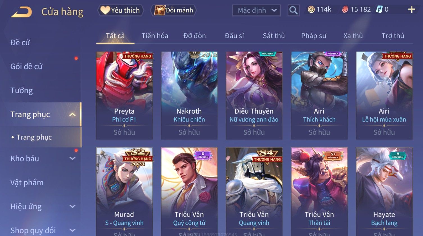Click the red ruby currency icon
This screenshot has height=236, width=423.
(345, 10)
